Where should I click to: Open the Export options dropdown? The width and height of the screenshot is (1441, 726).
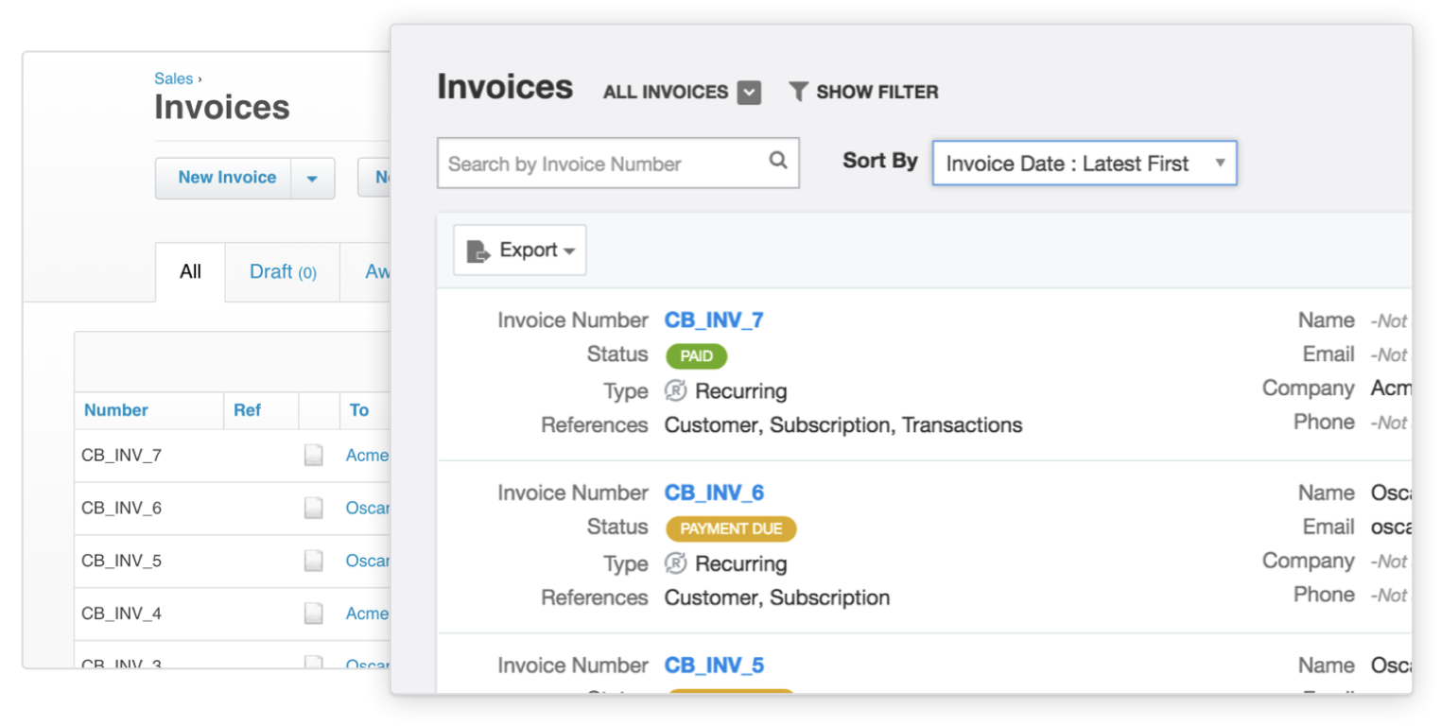tap(569, 250)
